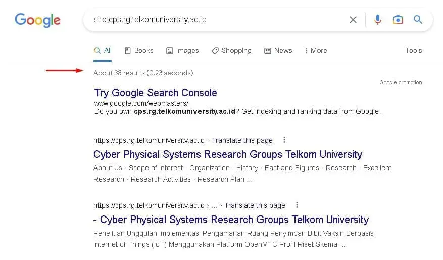Viewport: 443px width, 260px height.
Task: Switch to Images tab
Action: point(182,51)
